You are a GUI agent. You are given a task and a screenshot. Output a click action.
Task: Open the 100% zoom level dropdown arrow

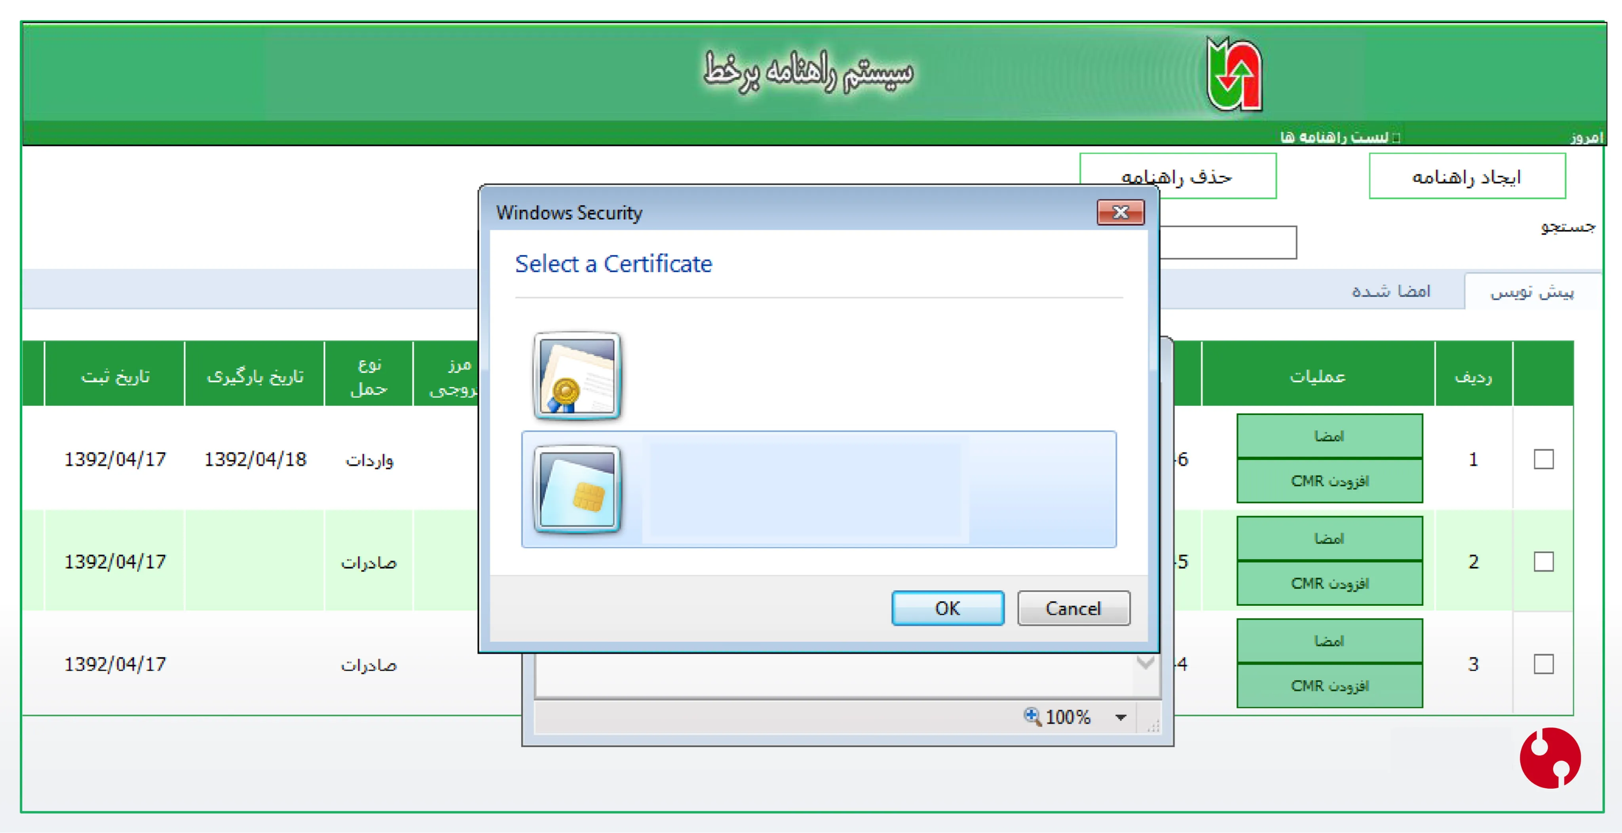(x=1120, y=717)
